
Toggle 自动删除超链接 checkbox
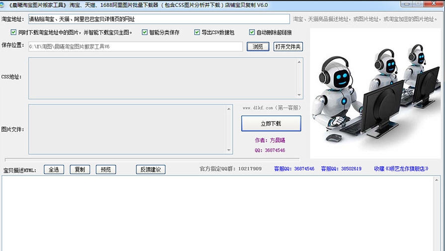(252, 32)
